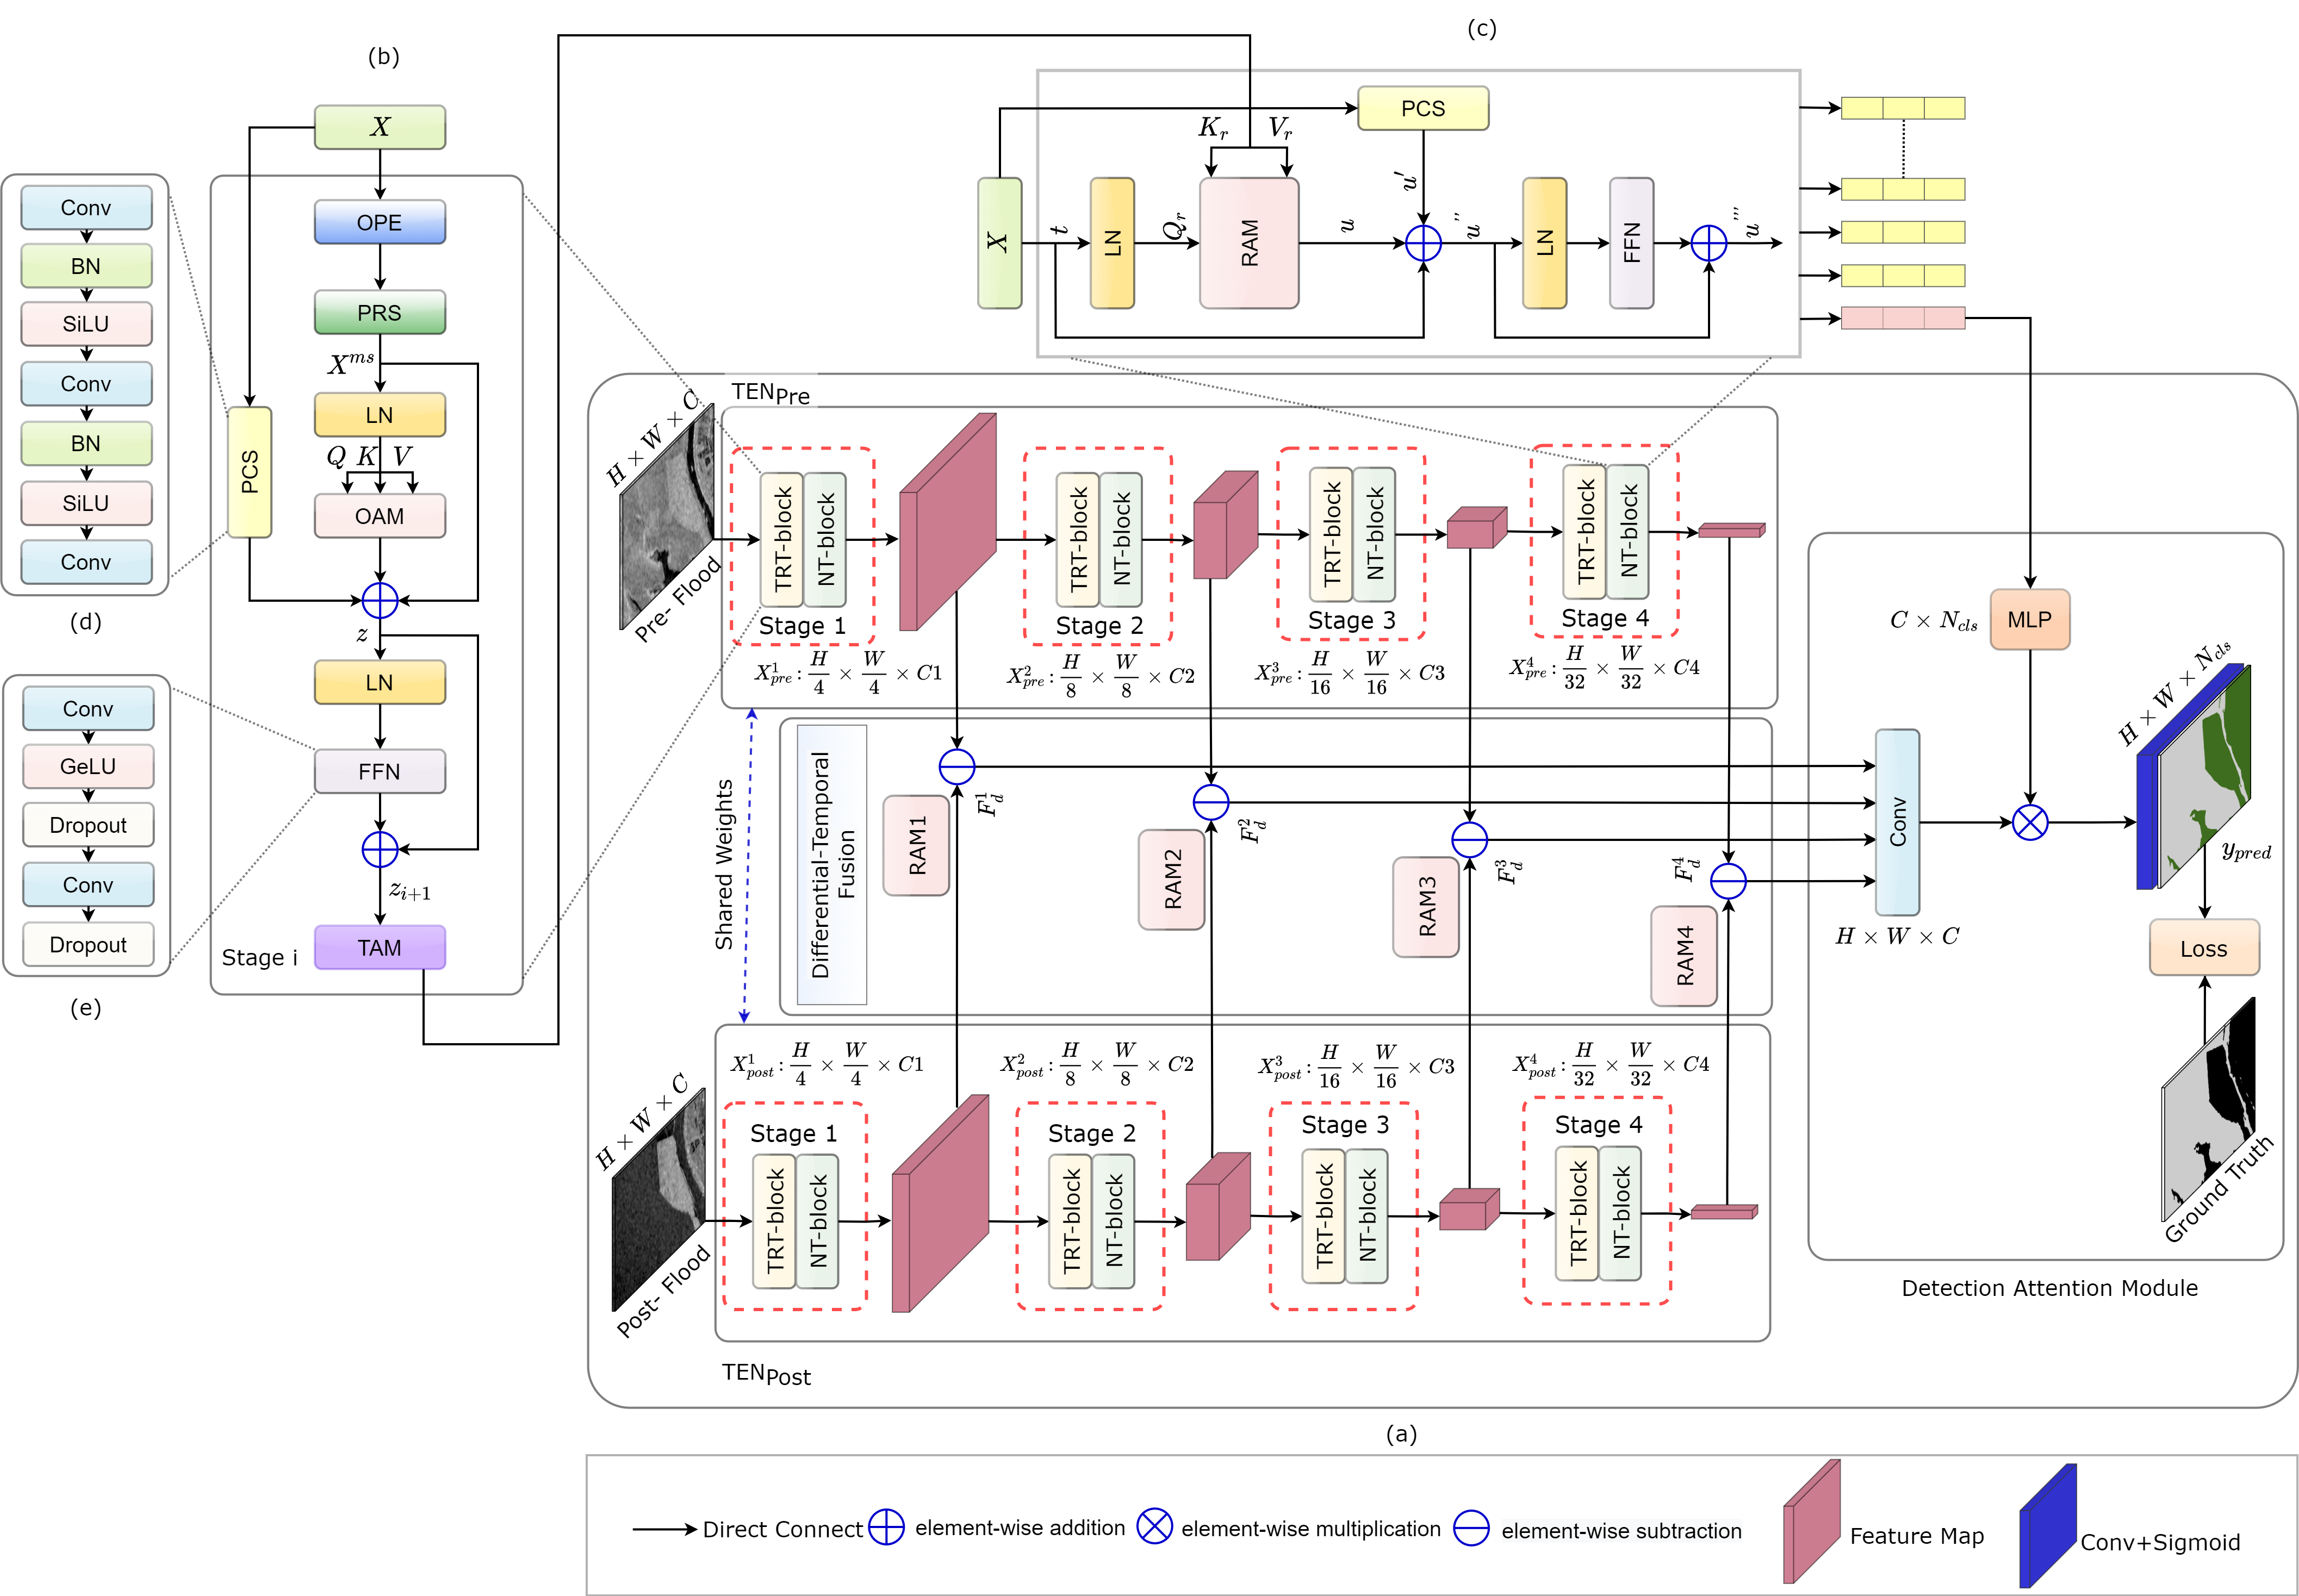Screen dimensions: 2299x1596
Task: Click the TRT-block in pre-flood Stage 1
Action: point(782,540)
